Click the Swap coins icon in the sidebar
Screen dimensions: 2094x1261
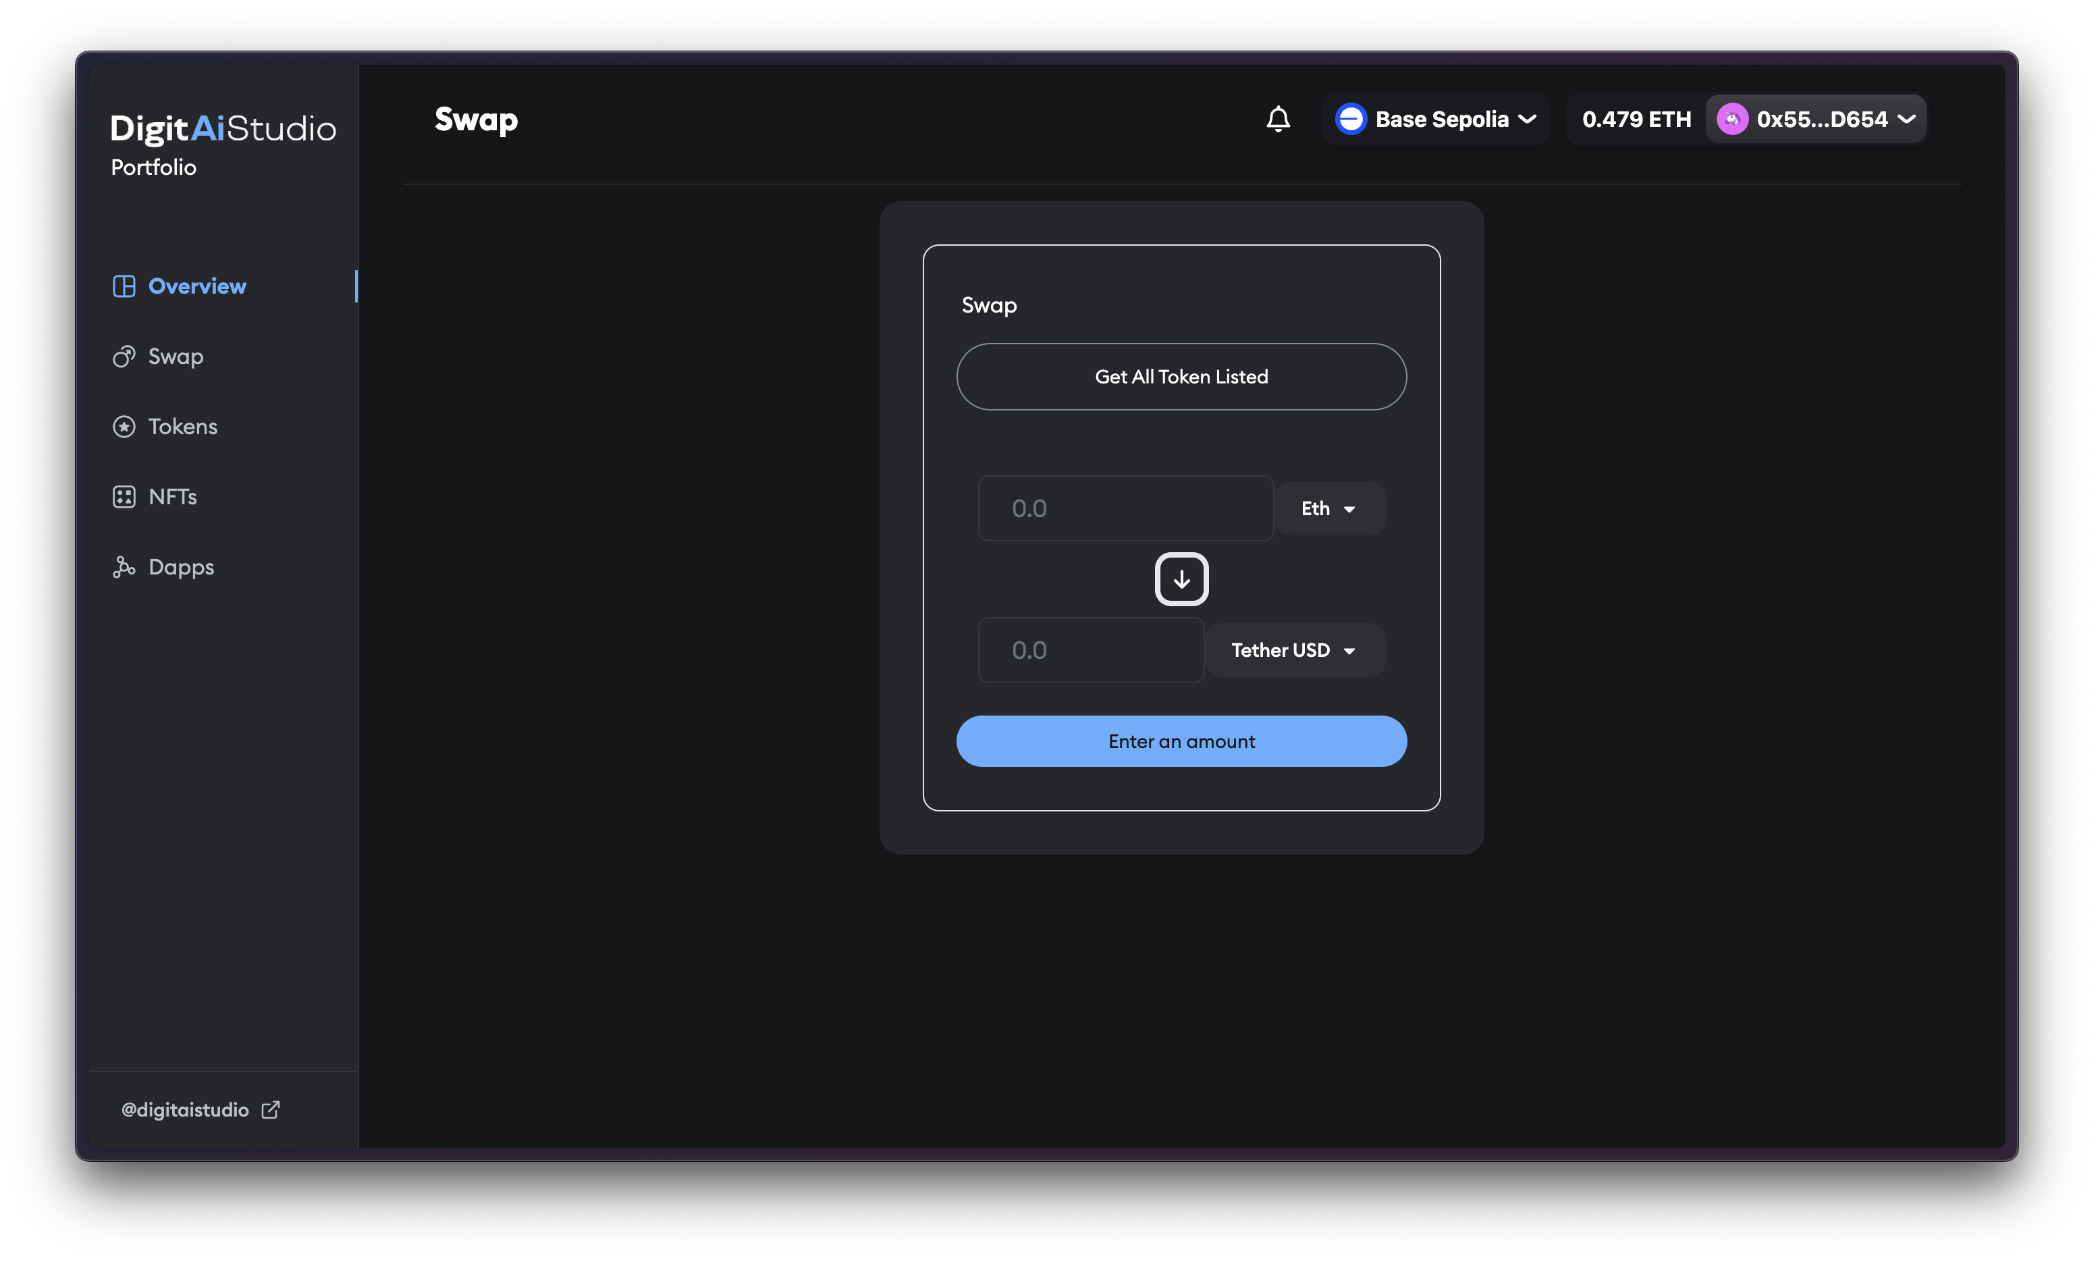[x=124, y=357]
